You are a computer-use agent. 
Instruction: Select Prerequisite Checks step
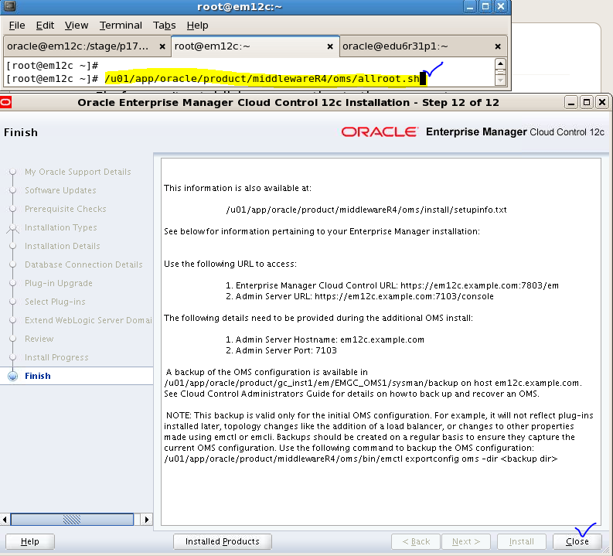click(x=65, y=209)
